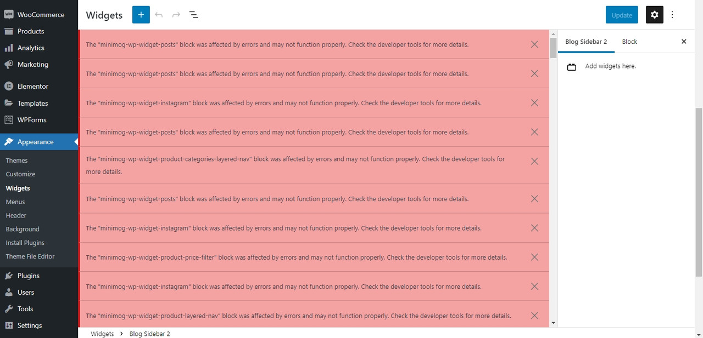Screen dimensions: 703x338
Task: Click the Plugins icon in sidebar
Action: (x=9, y=276)
